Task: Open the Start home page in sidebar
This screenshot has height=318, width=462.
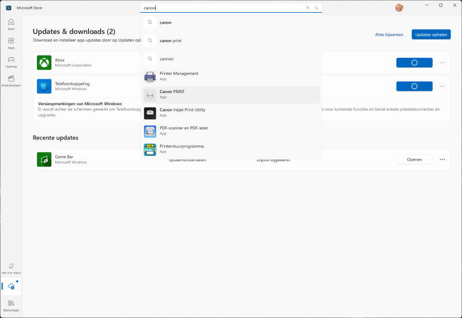Action: pyautogui.click(x=11, y=24)
